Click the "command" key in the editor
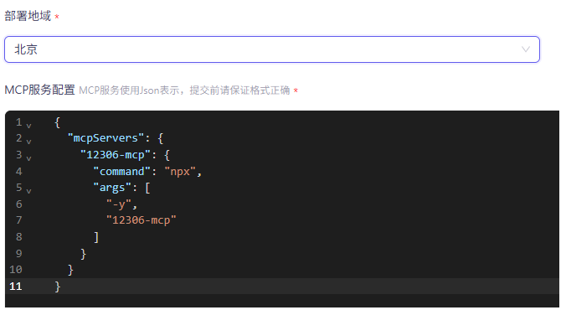Viewport: 561px width, 310px height. (x=121, y=172)
